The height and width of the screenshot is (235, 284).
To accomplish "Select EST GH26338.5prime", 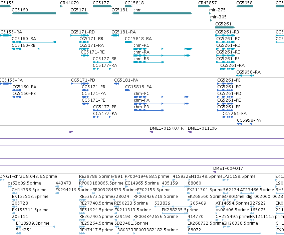I will pos(227,227).
